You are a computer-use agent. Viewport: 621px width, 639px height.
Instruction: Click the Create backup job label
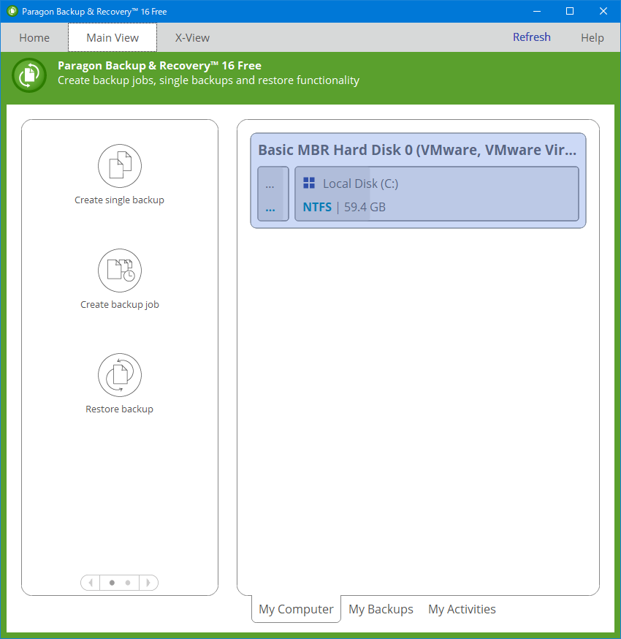[120, 304]
